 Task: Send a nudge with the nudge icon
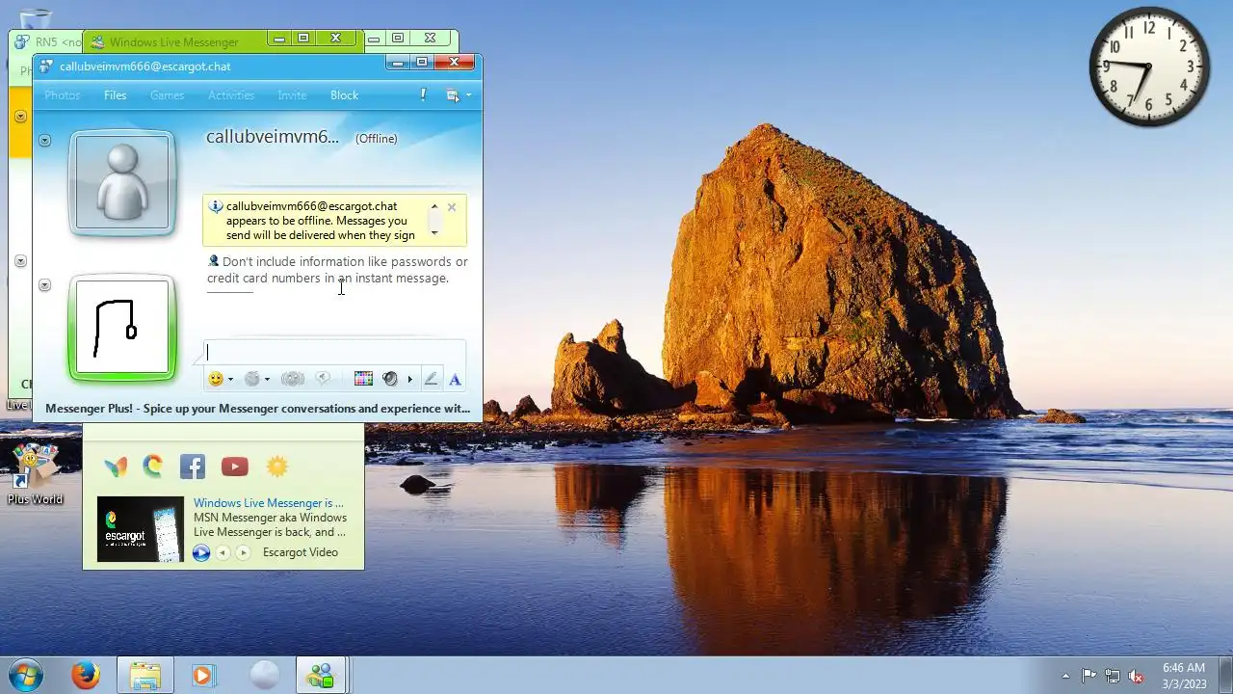[293, 379]
